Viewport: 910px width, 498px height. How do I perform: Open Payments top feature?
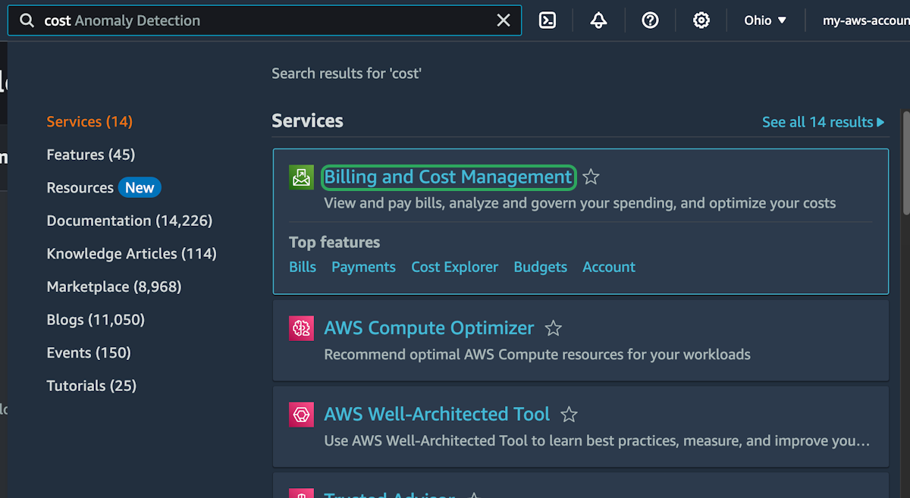[363, 267]
